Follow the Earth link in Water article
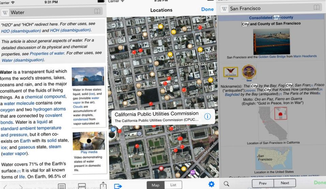Screen dimensions: 326x189 point(25,141)
